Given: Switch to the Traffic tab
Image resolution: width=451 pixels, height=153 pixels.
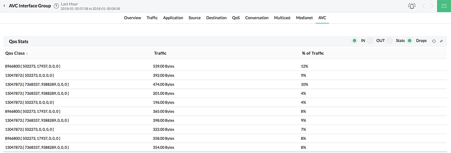Looking at the screenshot, I should coord(152,18).
